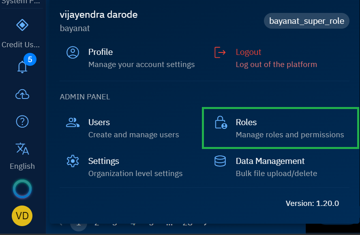Click the bayanat_super_role badge
360x235 pixels.
[x=306, y=21]
